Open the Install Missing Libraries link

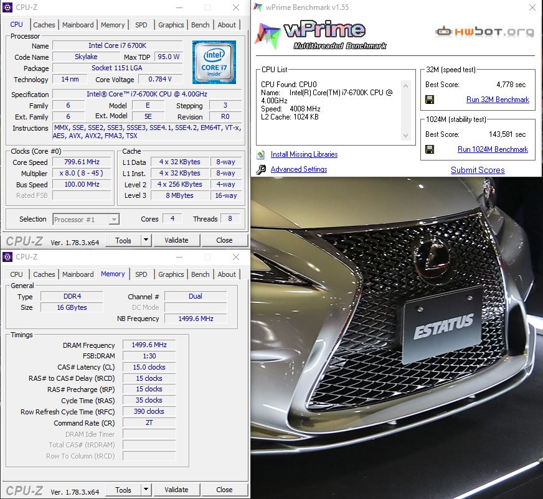click(304, 154)
